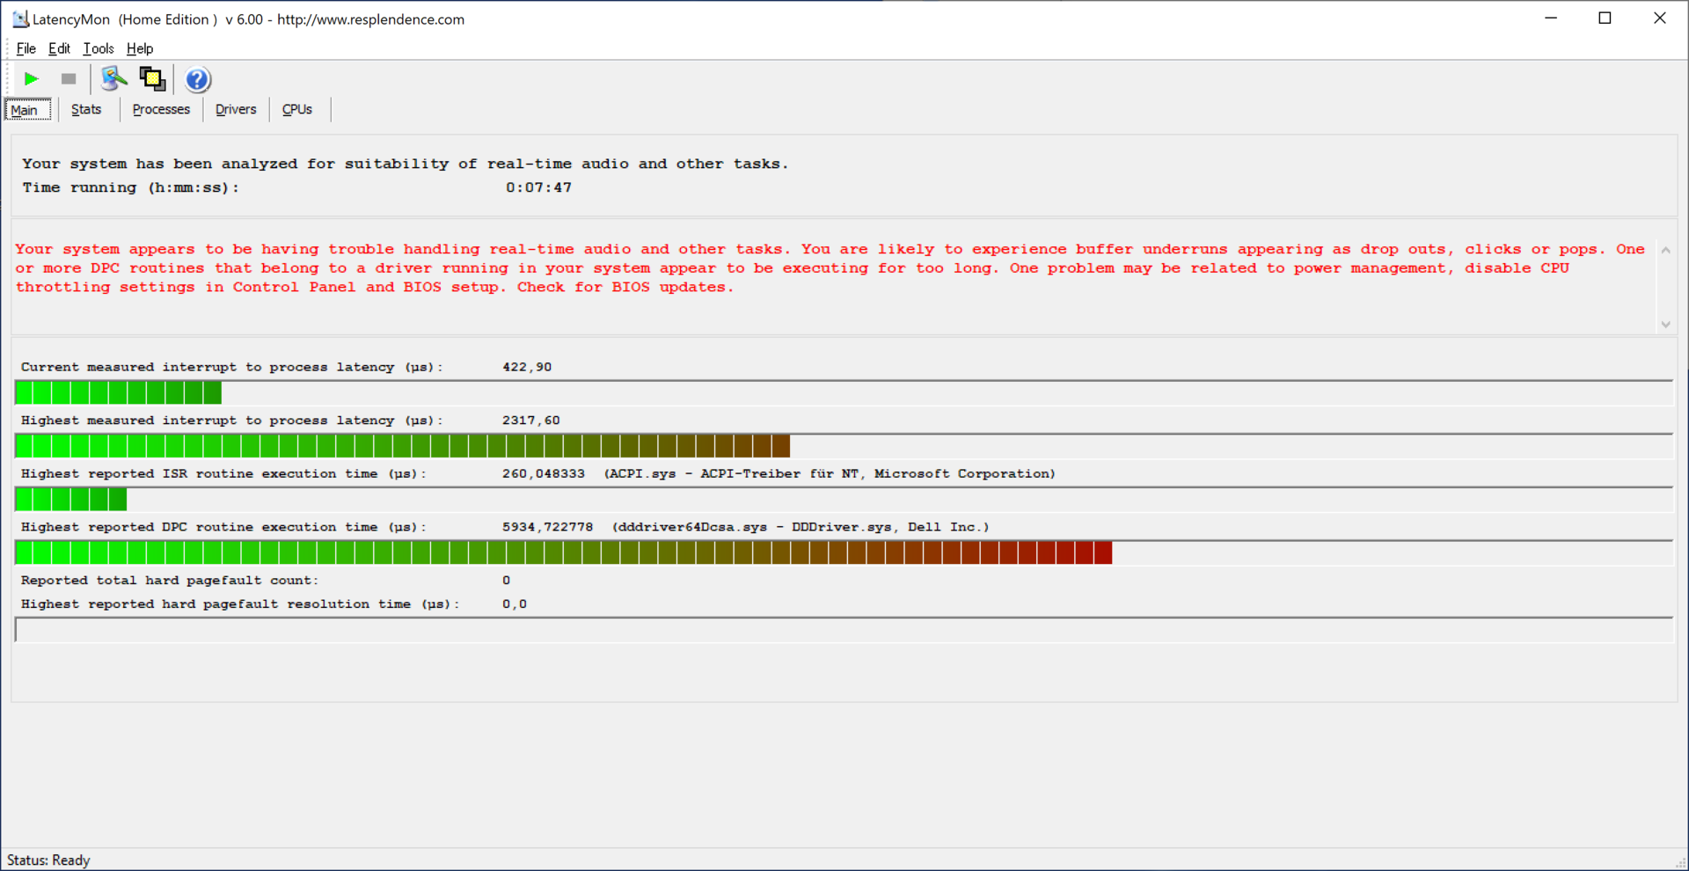The width and height of the screenshot is (1689, 871).
Task: Click the highest latency value 2317,60
Action: coord(530,421)
